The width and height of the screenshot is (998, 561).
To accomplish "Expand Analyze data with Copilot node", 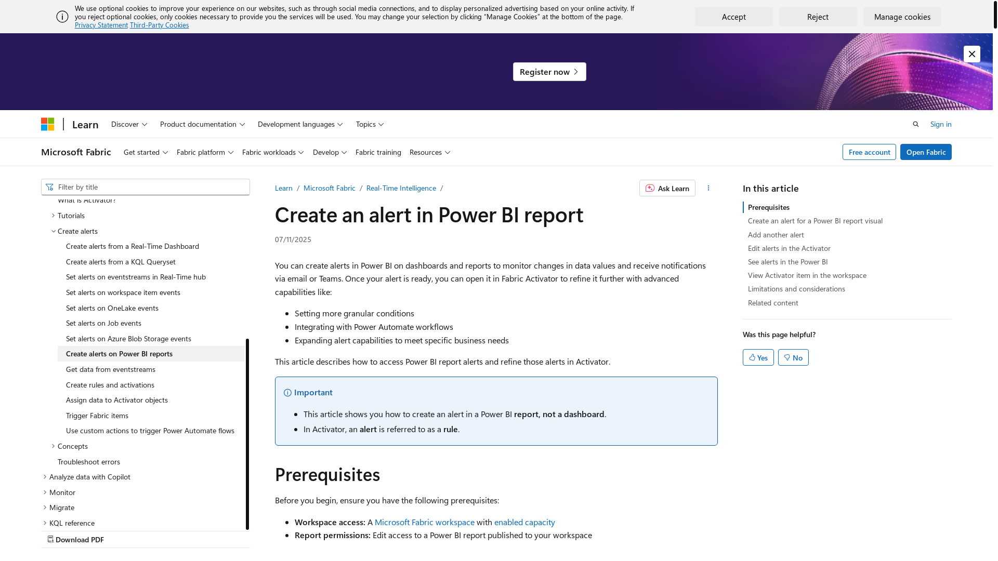I will [45, 477].
